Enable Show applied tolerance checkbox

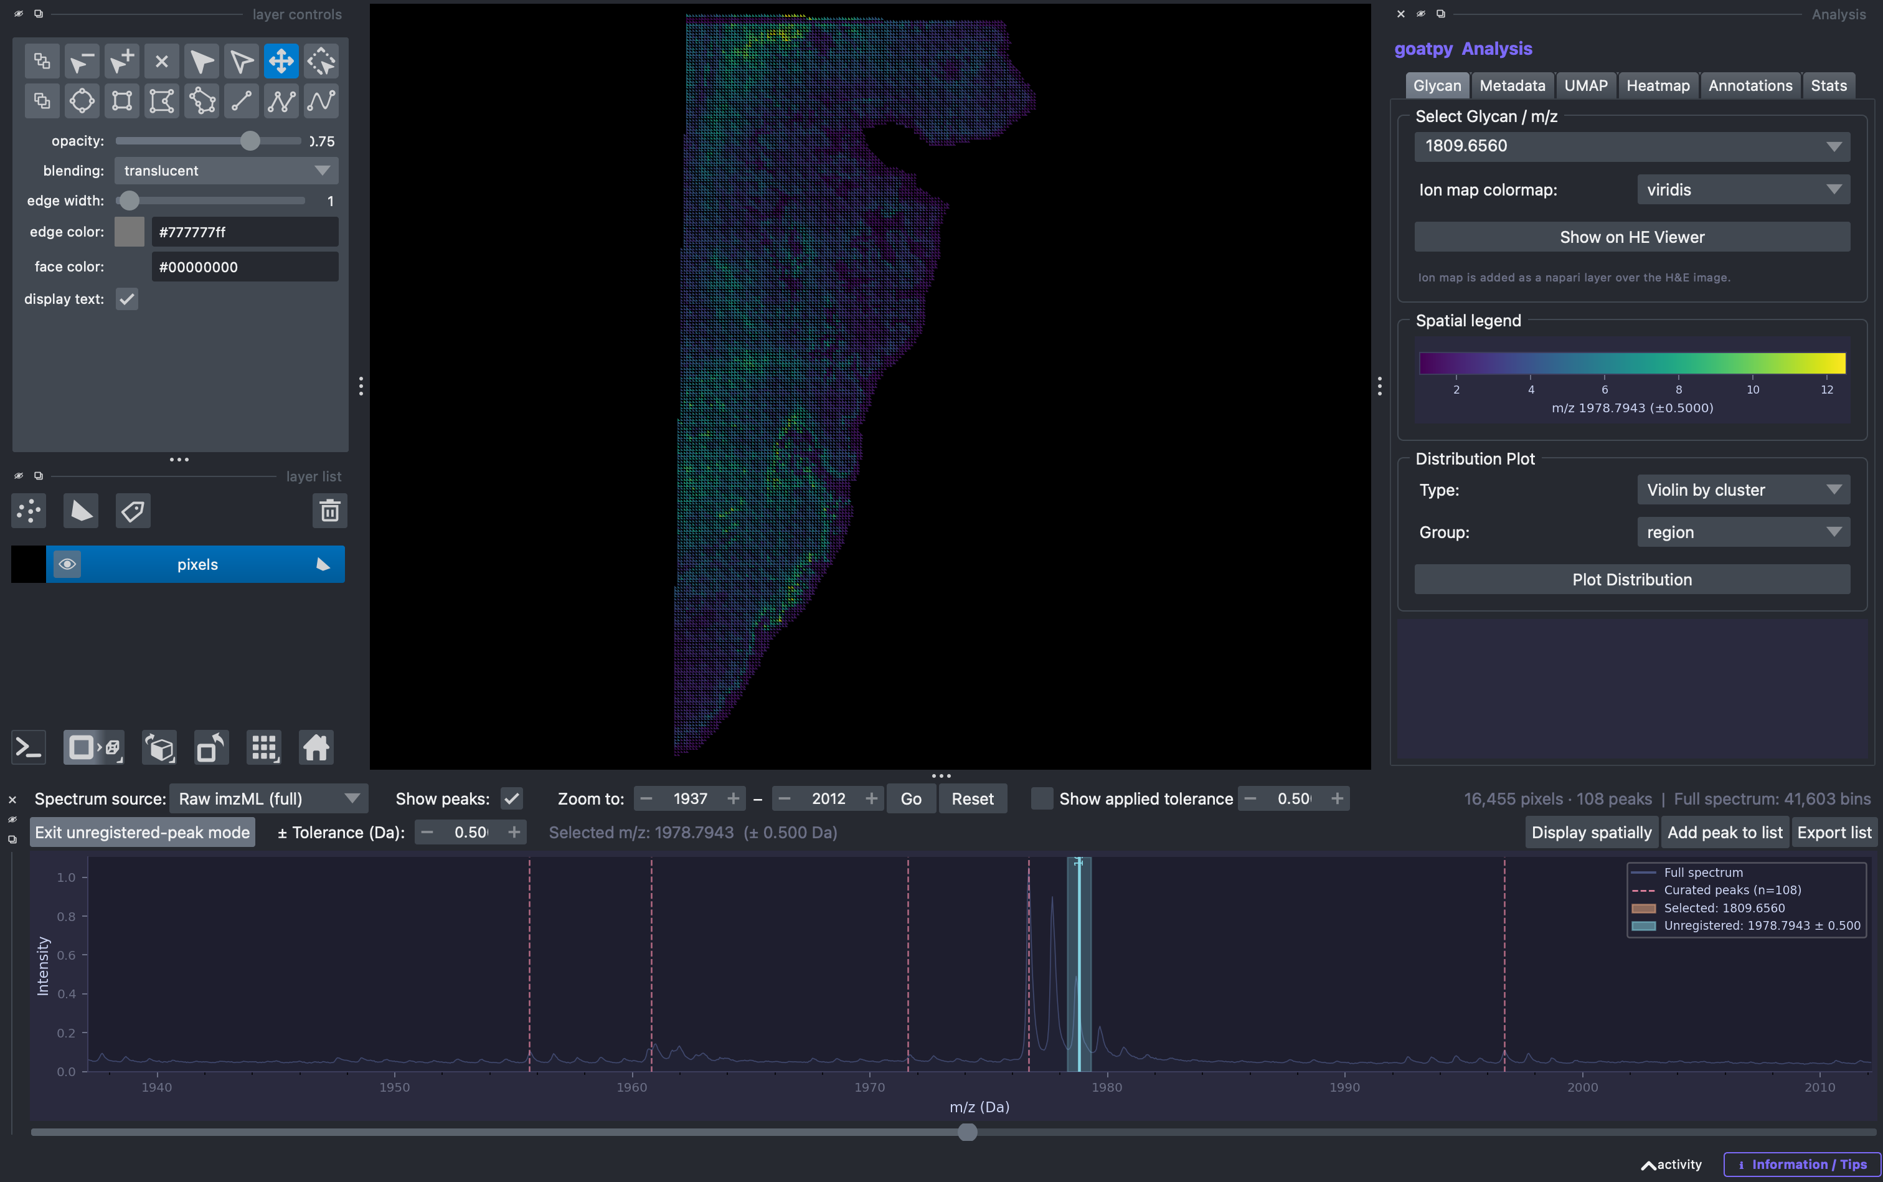point(1042,798)
